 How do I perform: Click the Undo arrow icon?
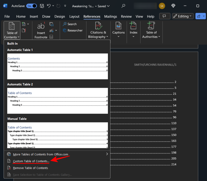tap(49, 6)
